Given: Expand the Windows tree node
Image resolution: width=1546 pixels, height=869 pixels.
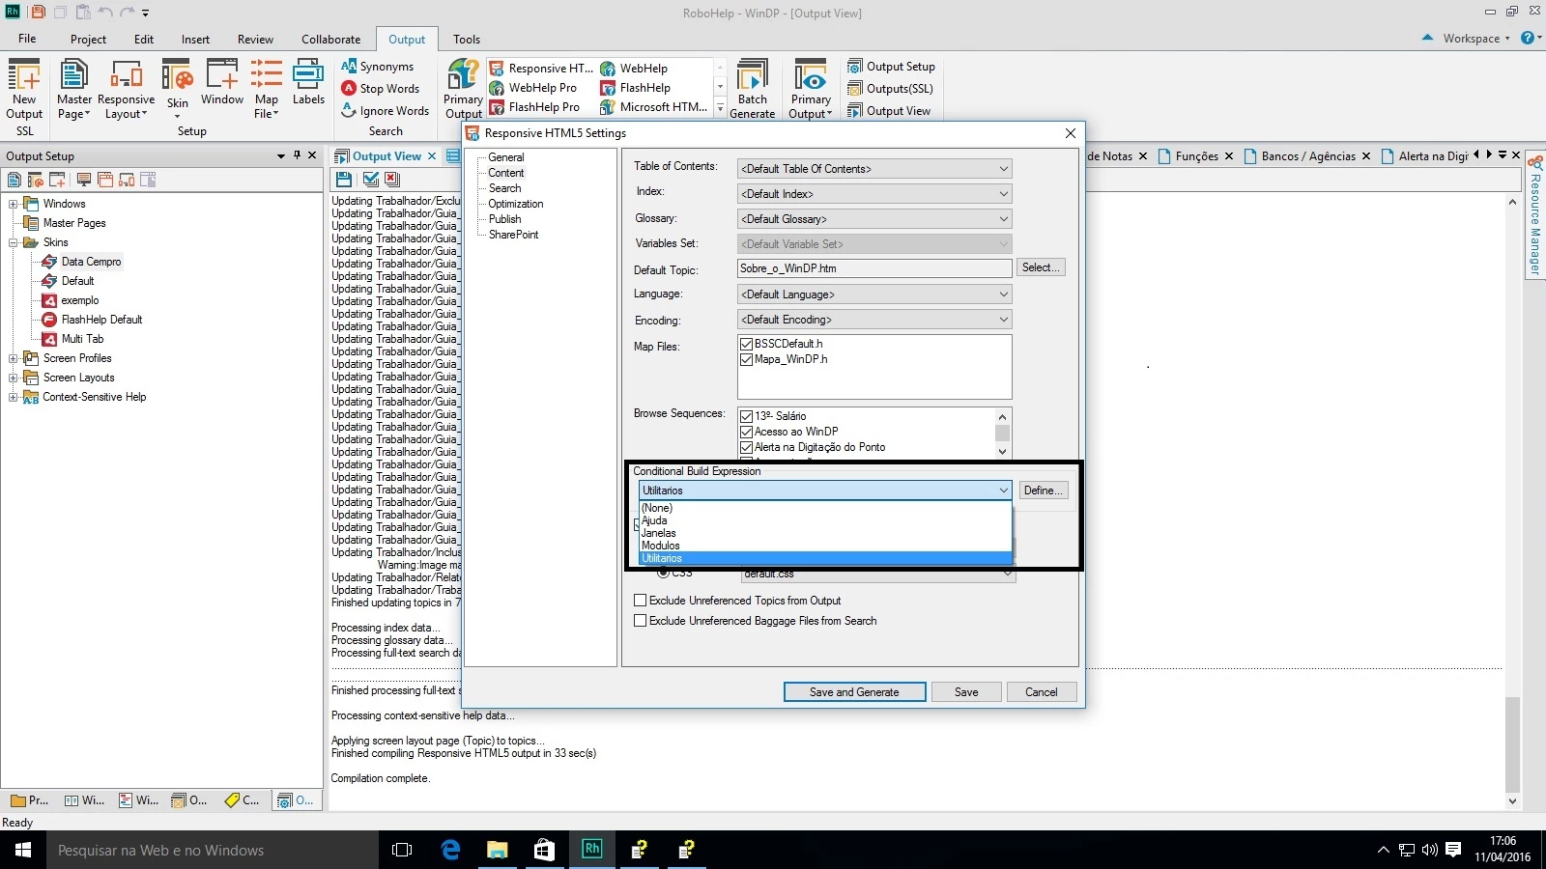Looking at the screenshot, I should coord(14,204).
